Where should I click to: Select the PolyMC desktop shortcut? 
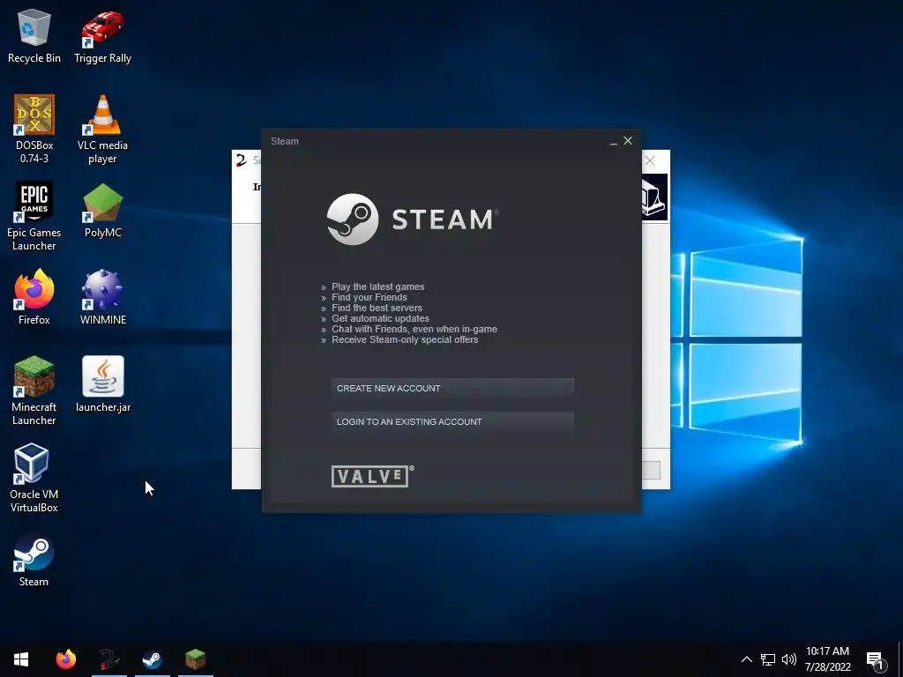click(x=102, y=210)
